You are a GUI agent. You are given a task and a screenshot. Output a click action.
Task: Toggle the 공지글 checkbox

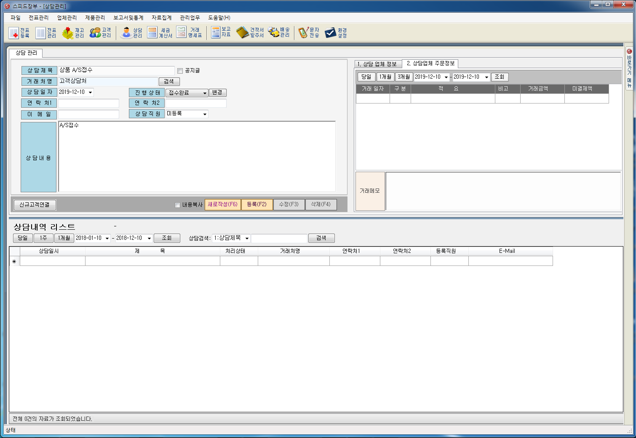click(x=180, y=71)
